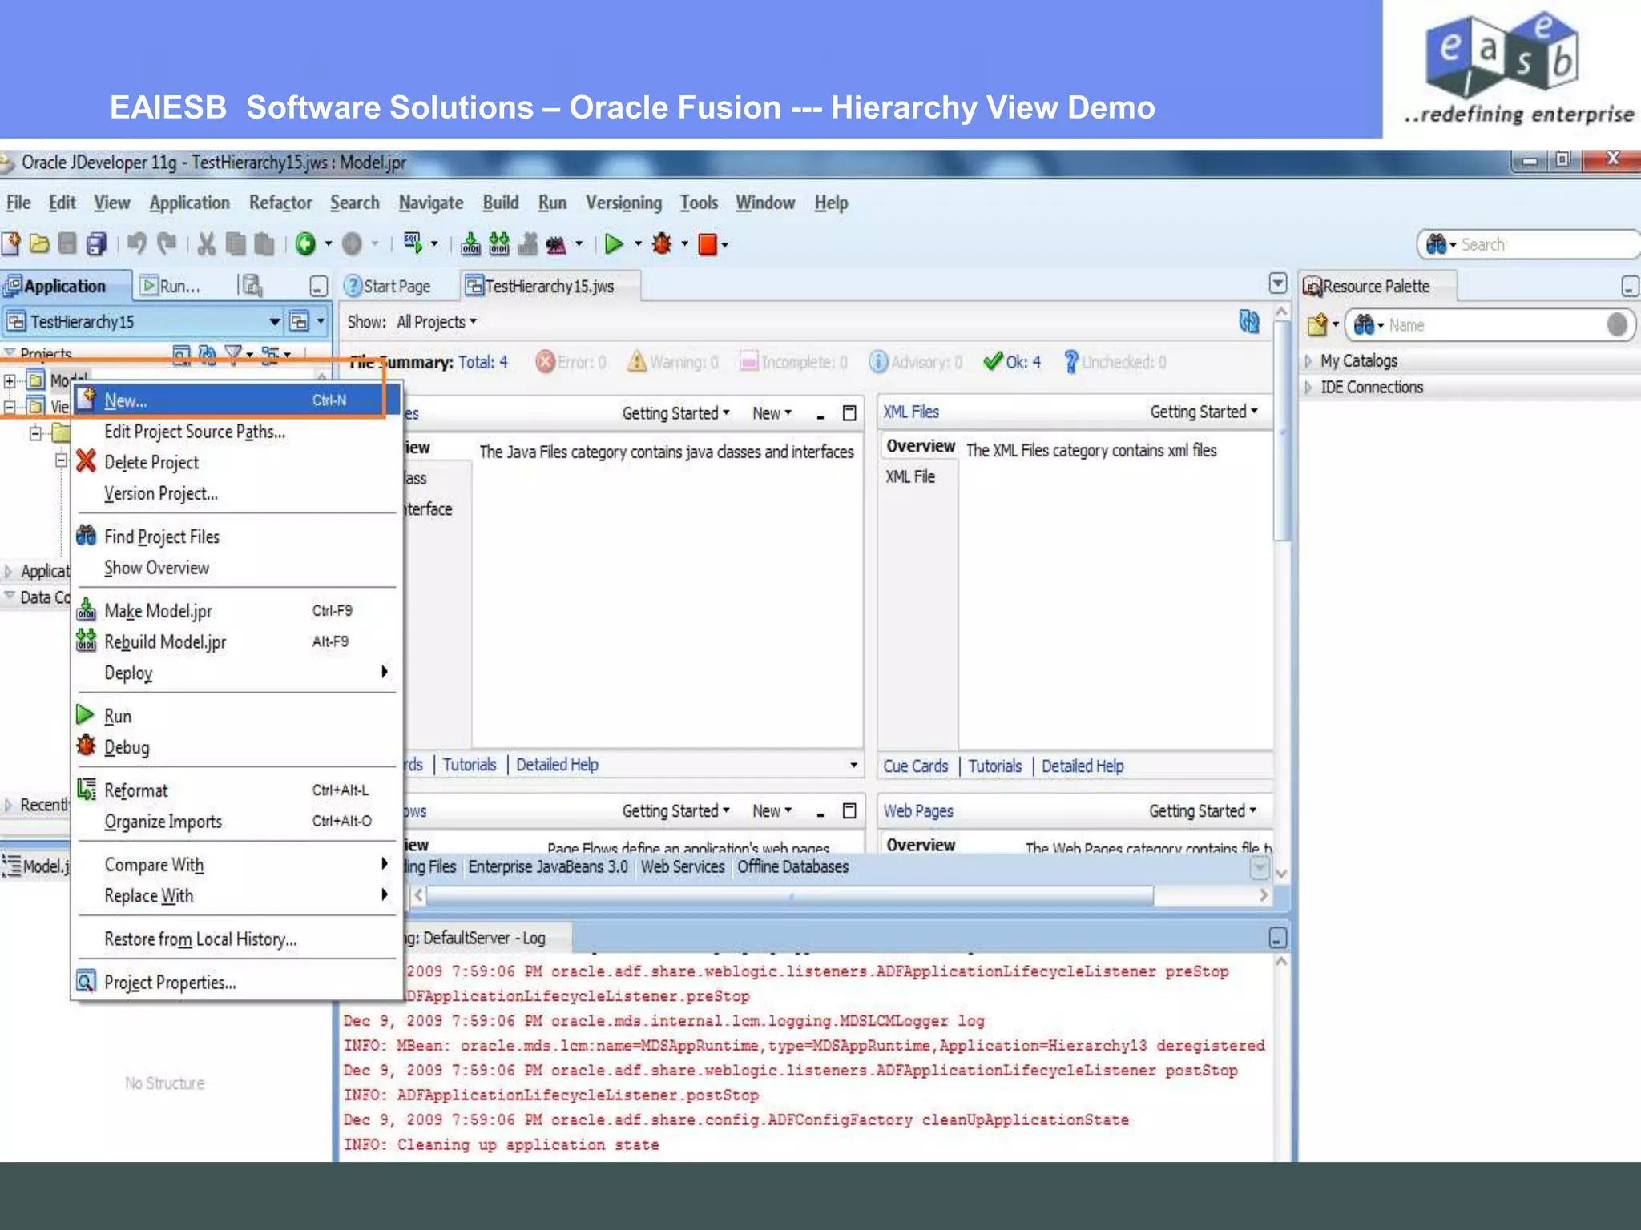Choose Restore from Local History...
Screen dimensions: 1641x1230
tap(236, 939)
